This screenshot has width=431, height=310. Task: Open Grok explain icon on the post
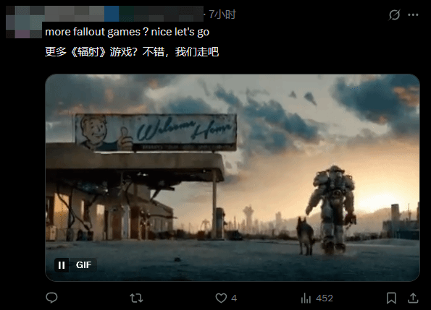[x=394, y=14]
